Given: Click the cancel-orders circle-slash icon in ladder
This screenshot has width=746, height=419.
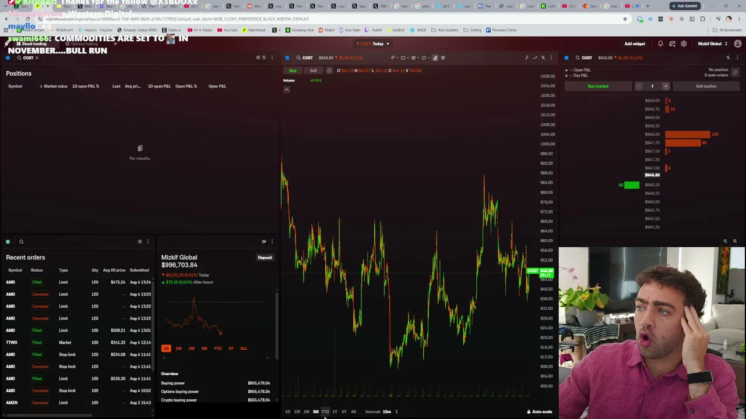Looking at the screenshot, I should pos(735,72).
